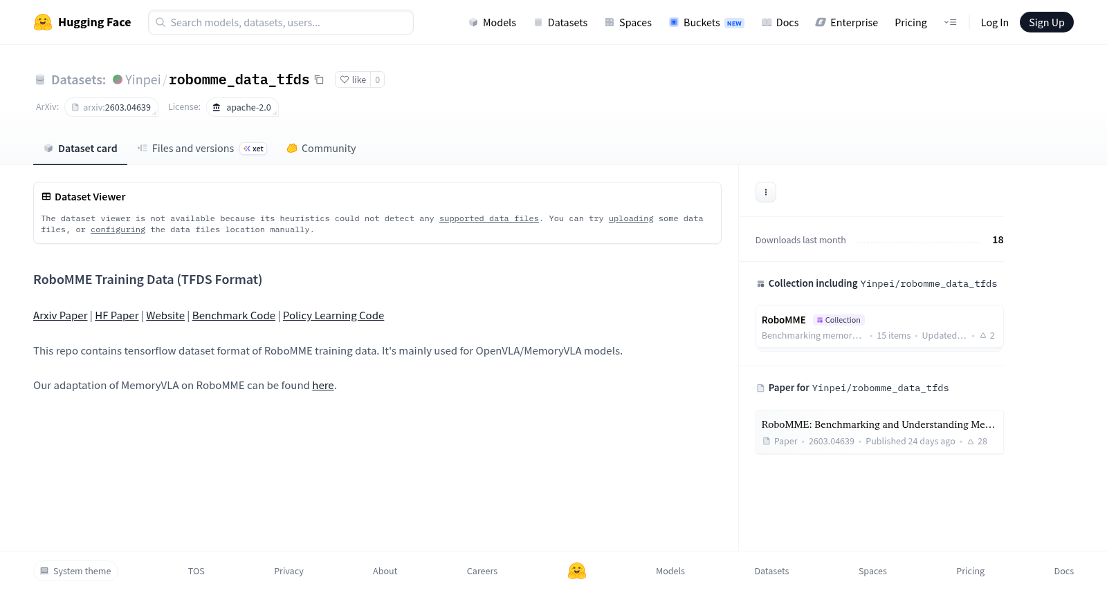
Task: Open Spaces in top navigation
Action: click(628, 22)
